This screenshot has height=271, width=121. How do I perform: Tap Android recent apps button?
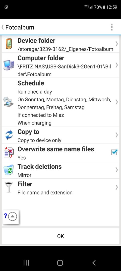click(x=26, y=263)
